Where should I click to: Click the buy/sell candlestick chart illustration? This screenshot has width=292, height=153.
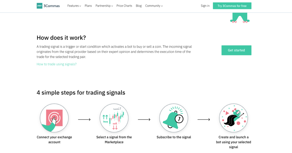pos(114,118)
